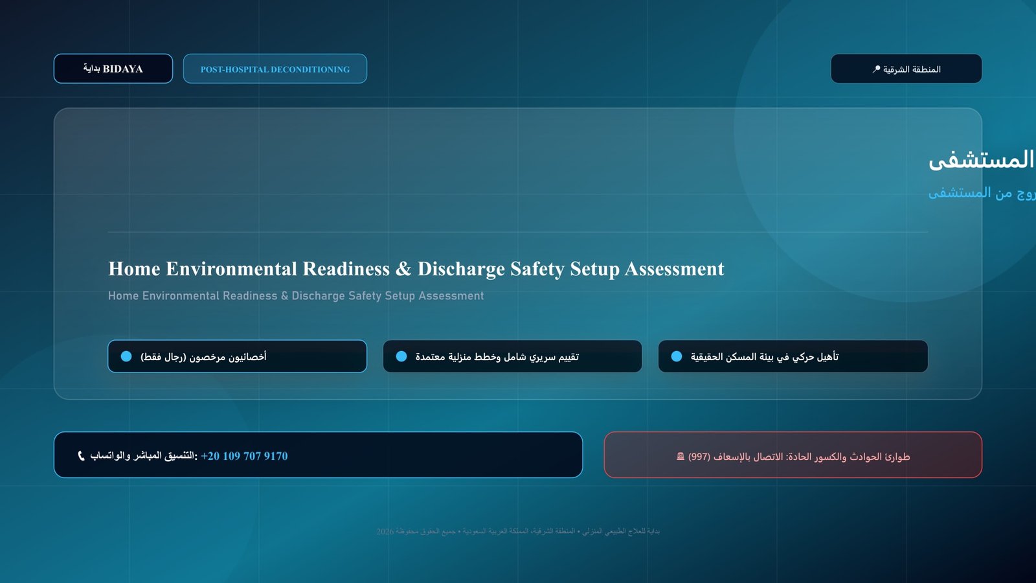The image size is (1036, 583).
Task: Click the gray assessment subtitle line
Action: pos(296,296)
